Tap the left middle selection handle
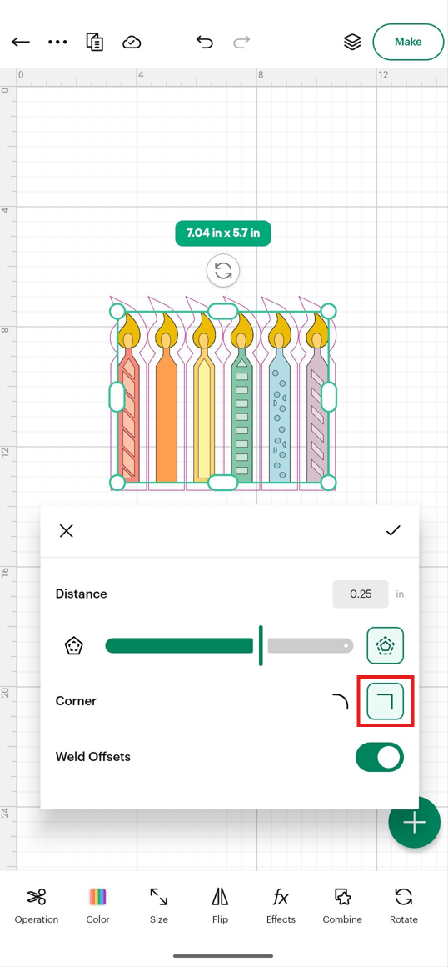448x967 pixels. pyautogui.click(x=117, y=397)
